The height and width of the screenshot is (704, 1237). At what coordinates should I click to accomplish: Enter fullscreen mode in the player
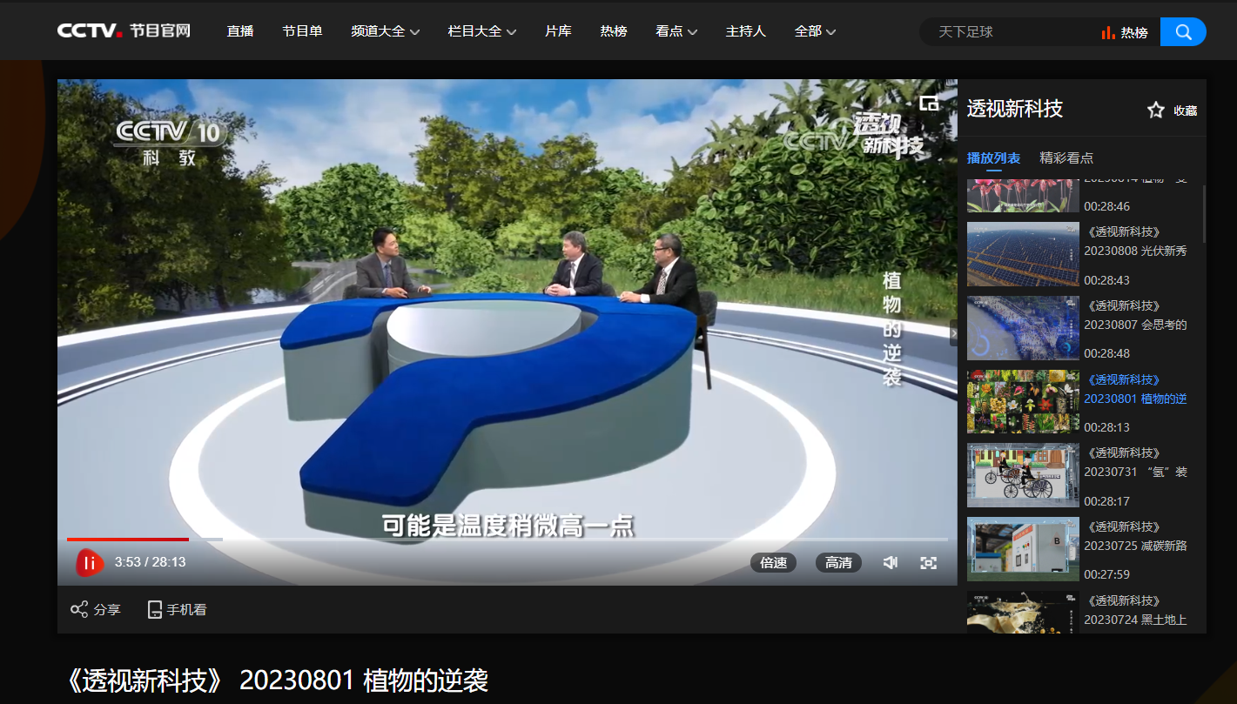929,563
